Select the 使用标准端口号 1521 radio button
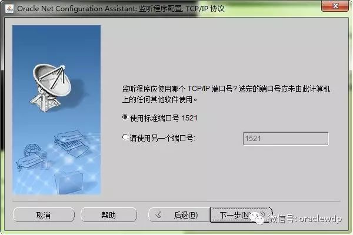Viewport: 353px width, 235px height. point(125,117)
